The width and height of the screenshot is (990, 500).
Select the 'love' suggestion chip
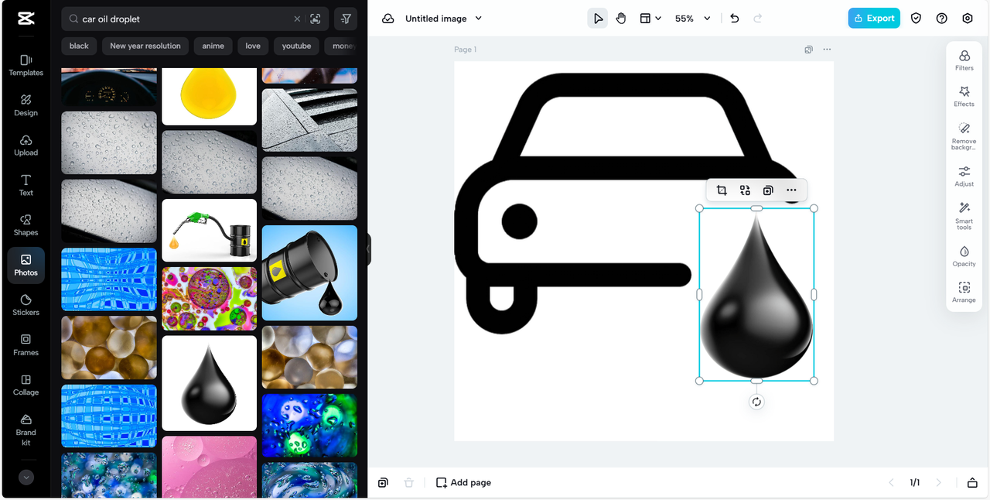coord(253,46)
